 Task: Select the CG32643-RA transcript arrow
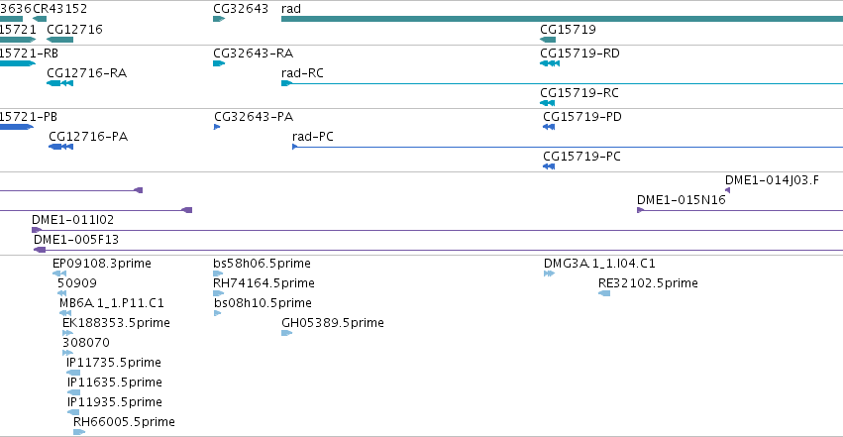(219, 63)
